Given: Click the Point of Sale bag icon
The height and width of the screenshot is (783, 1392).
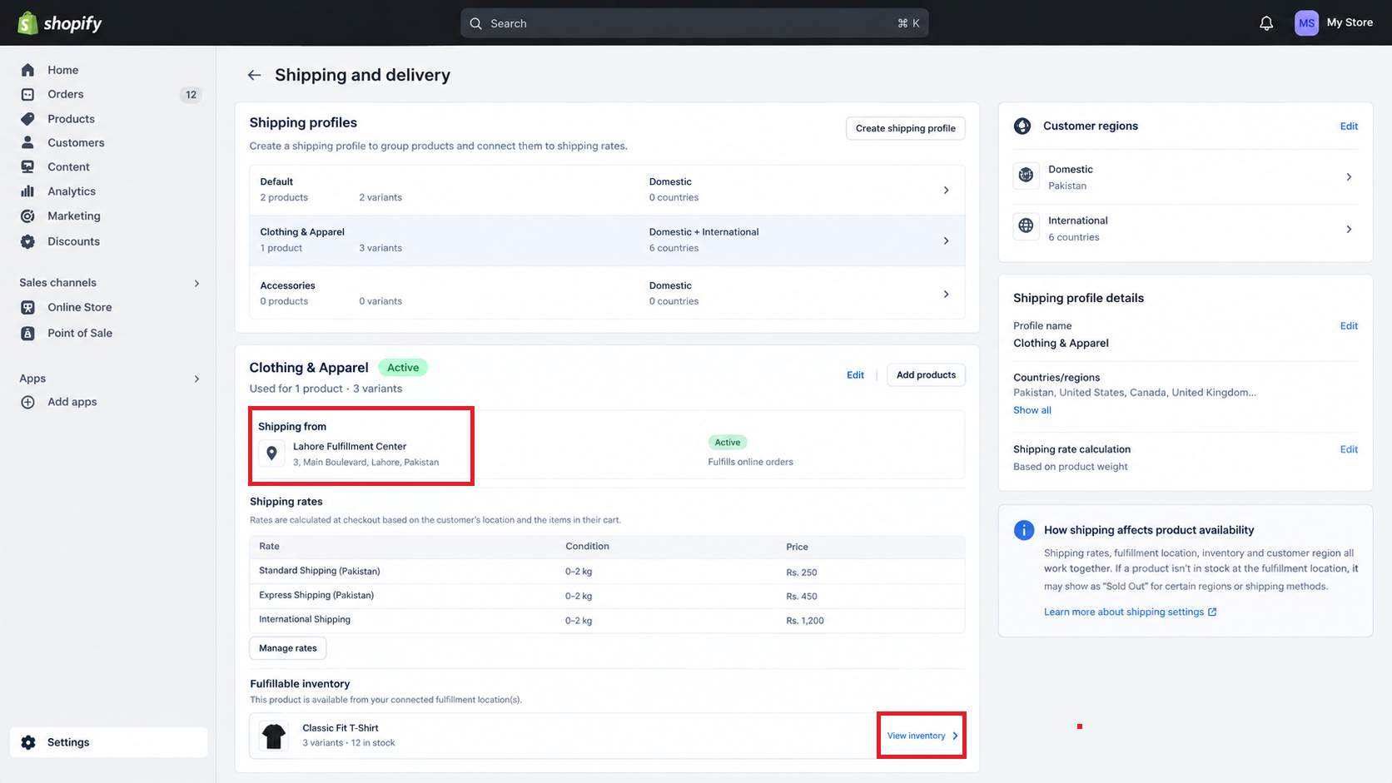Looking at the screenshot, I should coord(27,333).
